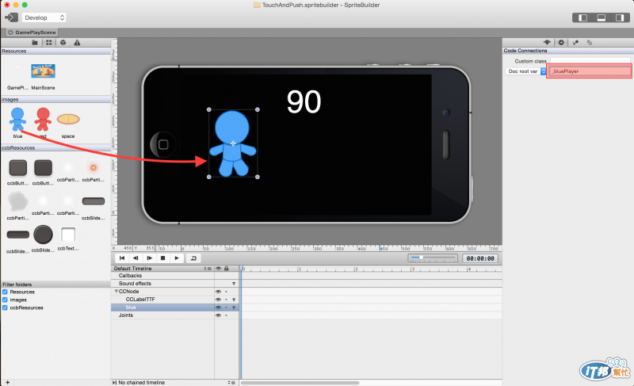Screen dimensions: 634x386
Task: Click the _bluePlayer variable name field
Action: pyautogui.click(x=589, y=71)
